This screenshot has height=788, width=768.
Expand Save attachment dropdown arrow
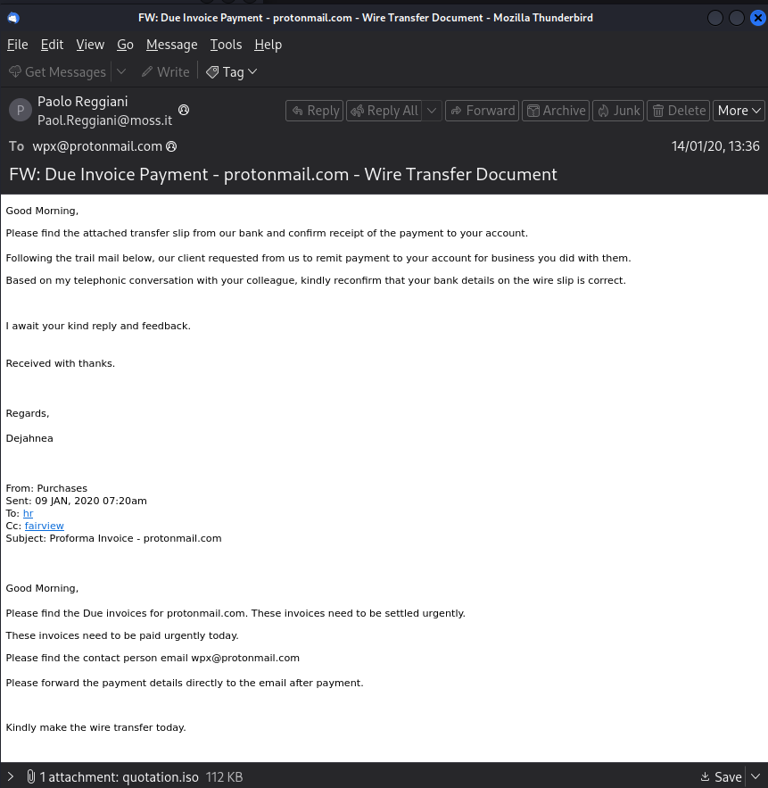[x=756, y=777]
